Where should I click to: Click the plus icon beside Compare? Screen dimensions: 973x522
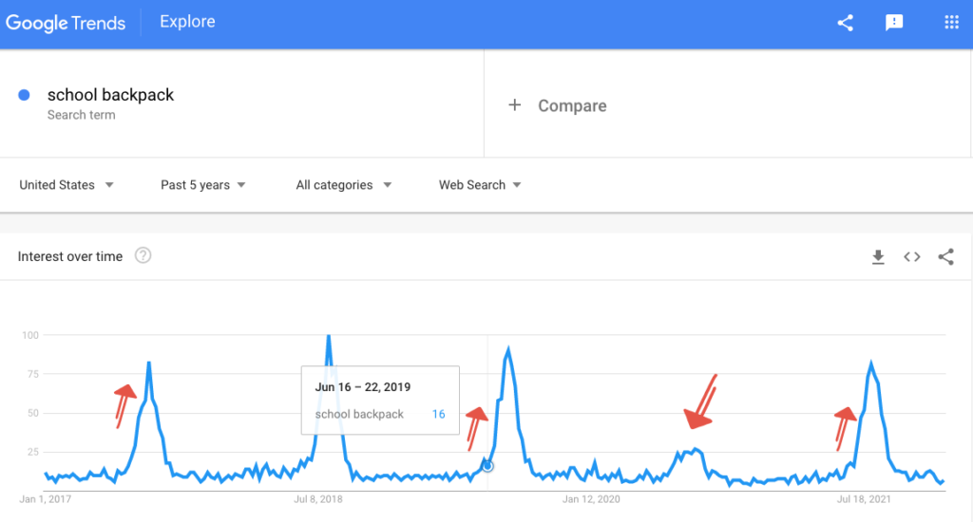[515, 105]
